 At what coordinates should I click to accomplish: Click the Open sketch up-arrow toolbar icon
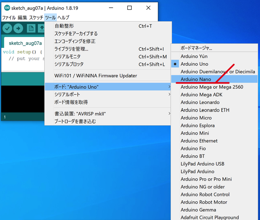tap(41, 29)
